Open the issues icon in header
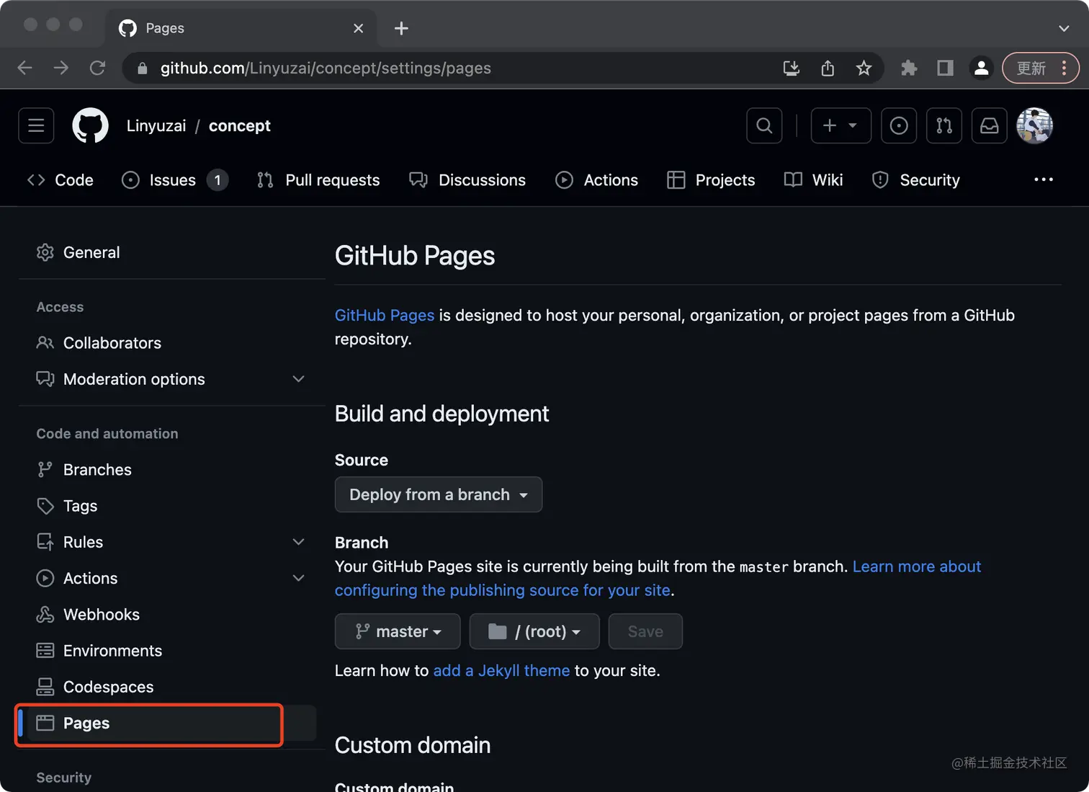 point(899,125)
